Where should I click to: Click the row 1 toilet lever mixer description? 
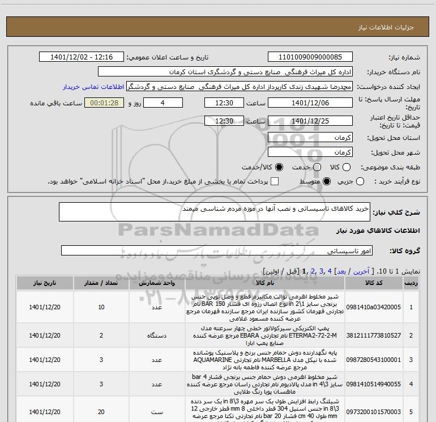click(265, 308)
